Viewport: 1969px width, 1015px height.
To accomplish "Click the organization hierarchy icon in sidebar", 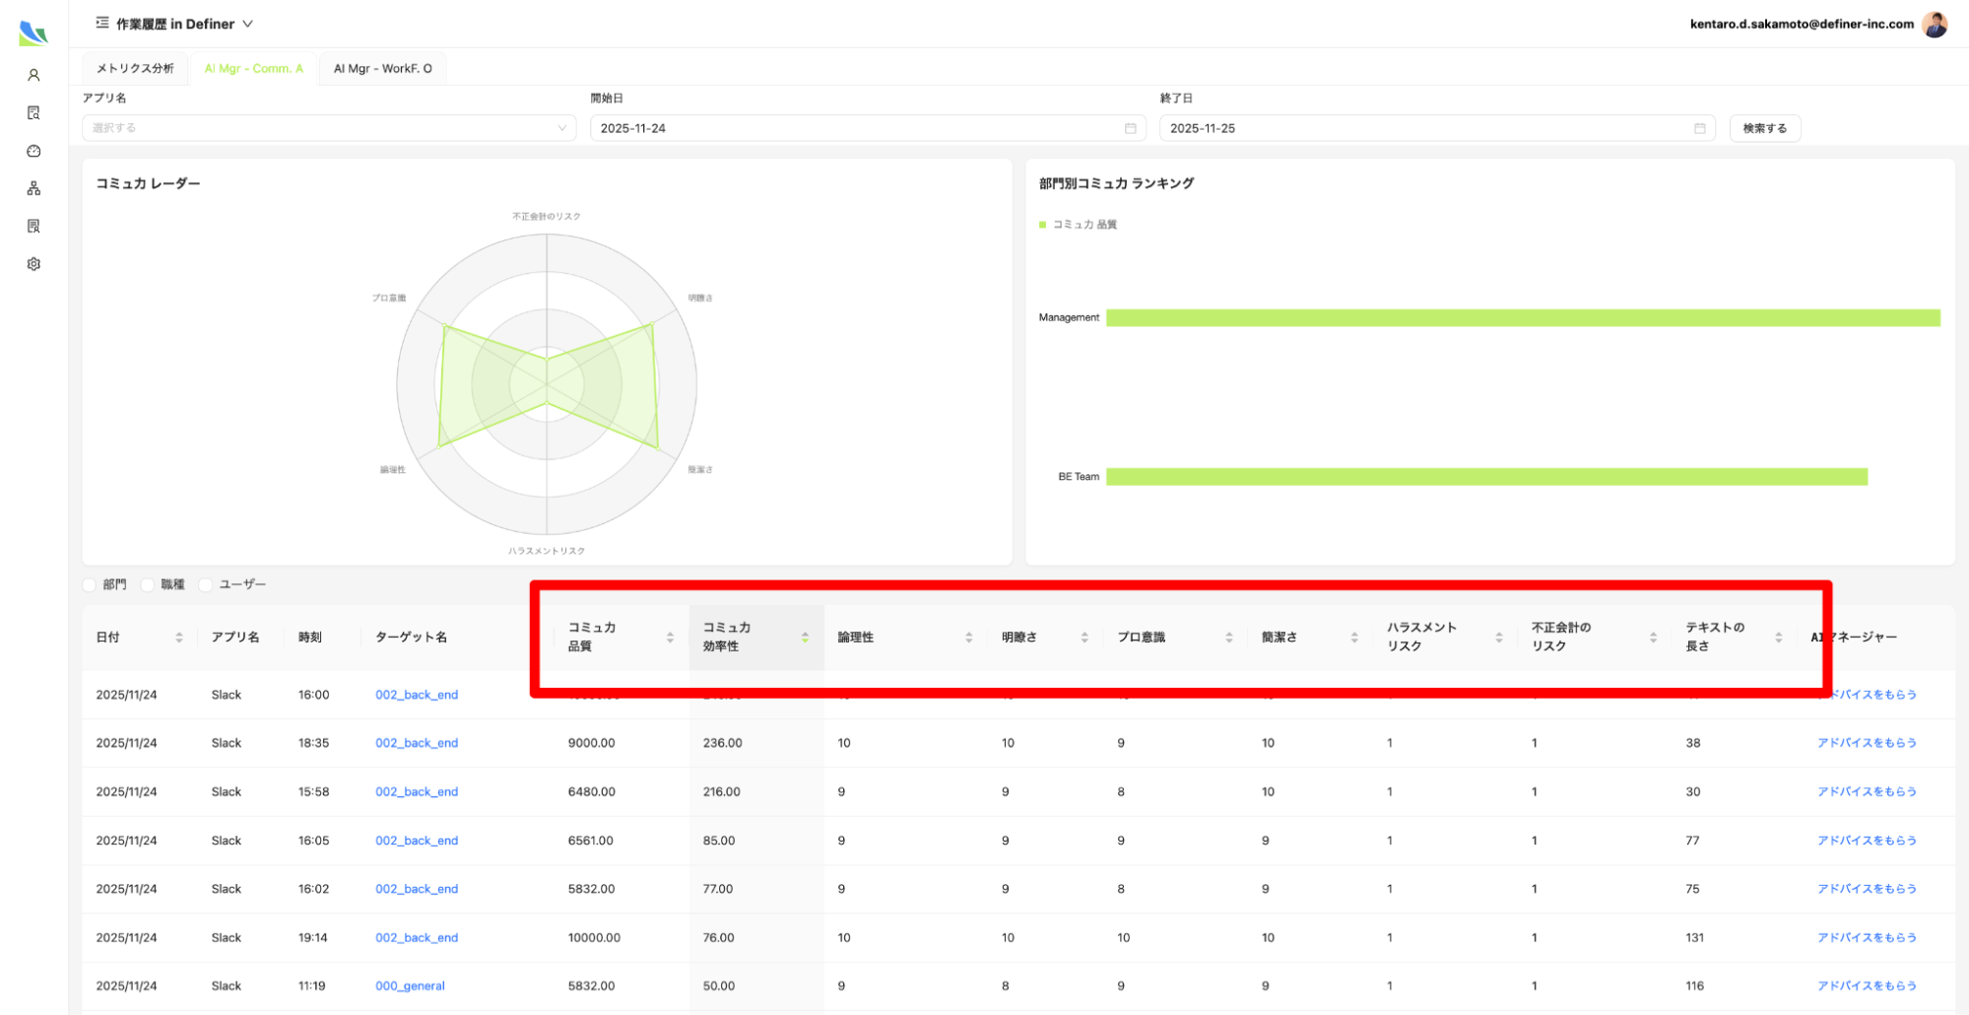I will (33, 188).
